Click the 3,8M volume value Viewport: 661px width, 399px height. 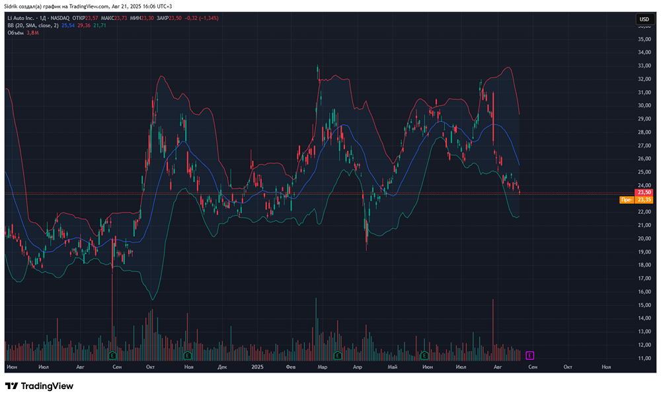[32, 32]
